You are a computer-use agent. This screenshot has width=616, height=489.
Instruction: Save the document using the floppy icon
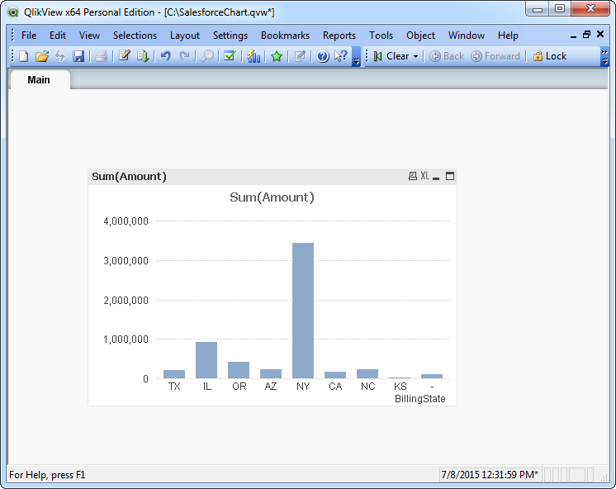click(78, 56)
